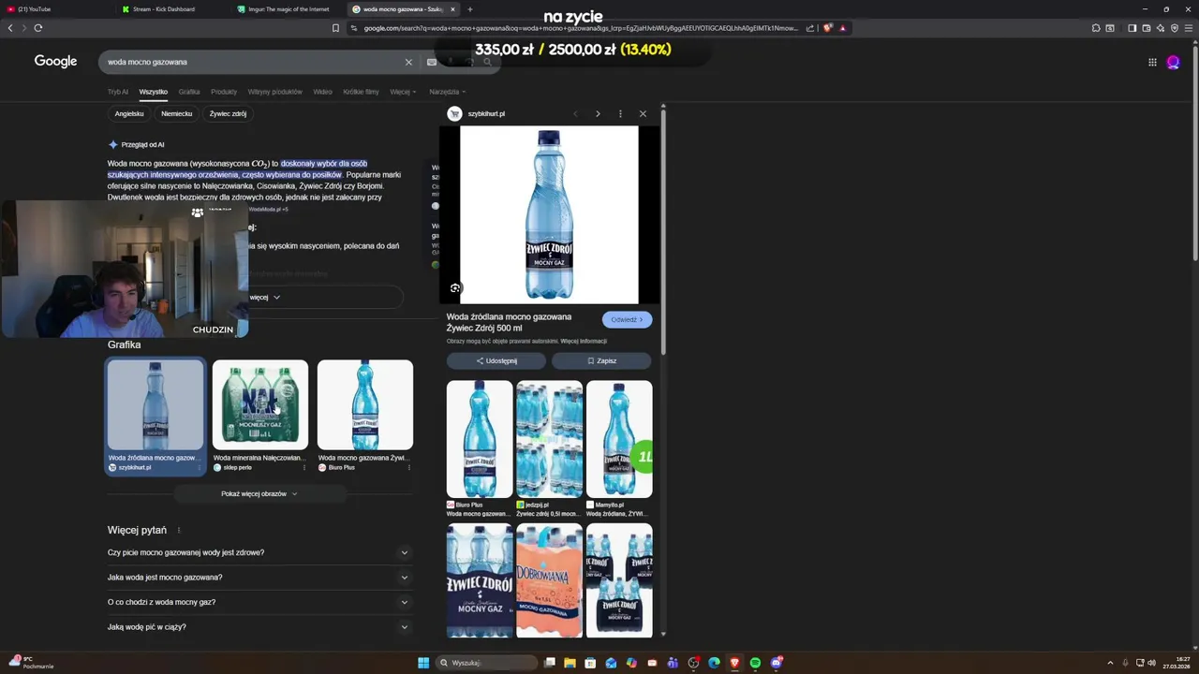This screenshot has height=674, width=1199.
Task: Switch to Stream - Kick Dashboard tab
Action: [x=173, y=9]
